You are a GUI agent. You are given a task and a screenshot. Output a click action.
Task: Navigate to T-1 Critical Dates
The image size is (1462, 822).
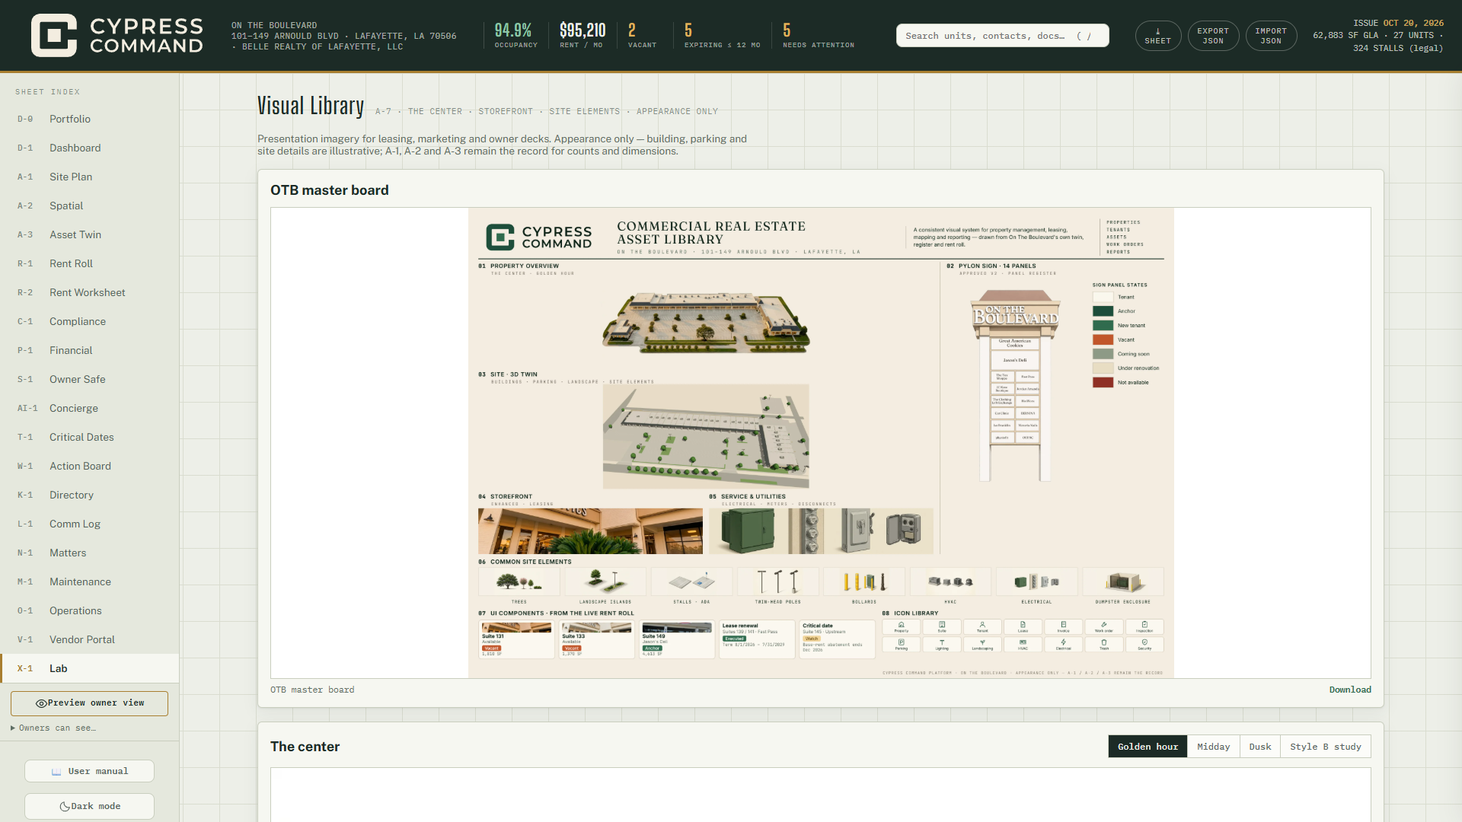[89, 437]
